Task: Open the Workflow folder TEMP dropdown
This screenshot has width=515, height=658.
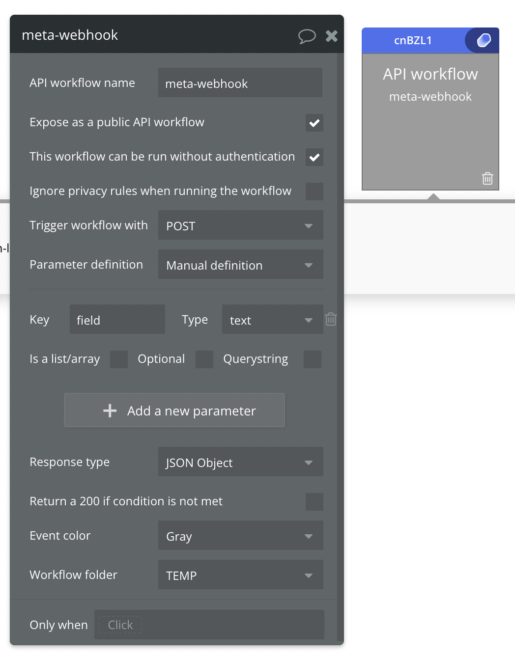Action: [x=240, y=575]
